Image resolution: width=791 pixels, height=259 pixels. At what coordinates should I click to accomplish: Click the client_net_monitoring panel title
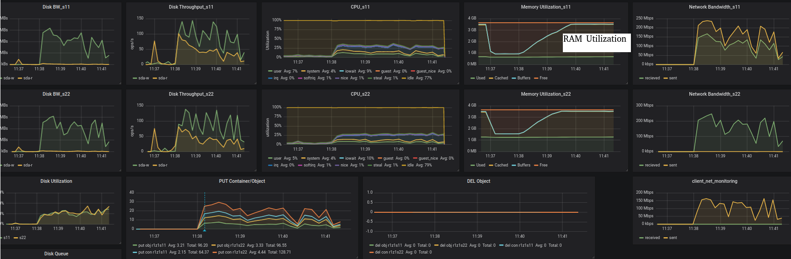point(714,181)
